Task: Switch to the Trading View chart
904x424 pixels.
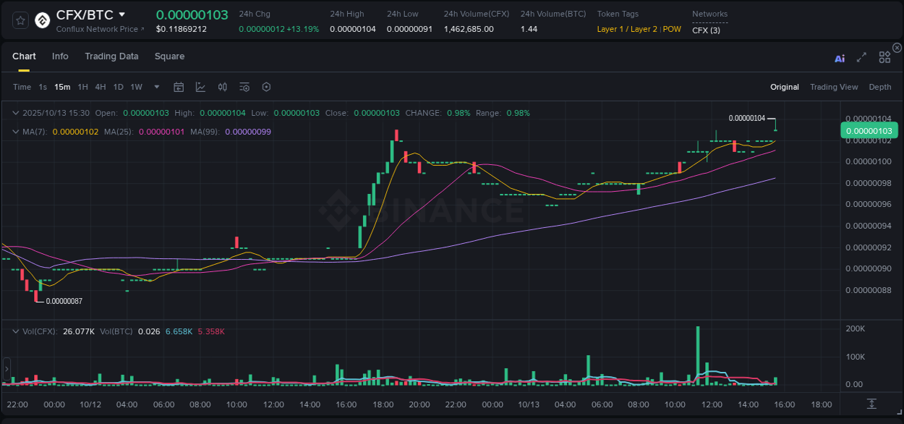Action: tap(833, 87)
